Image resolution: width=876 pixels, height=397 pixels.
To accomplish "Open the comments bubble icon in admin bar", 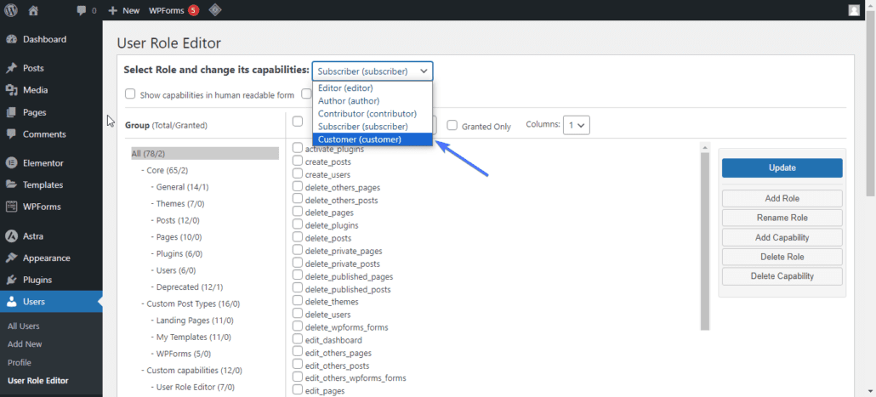I will pyautogui.click(x=82, y=10).
